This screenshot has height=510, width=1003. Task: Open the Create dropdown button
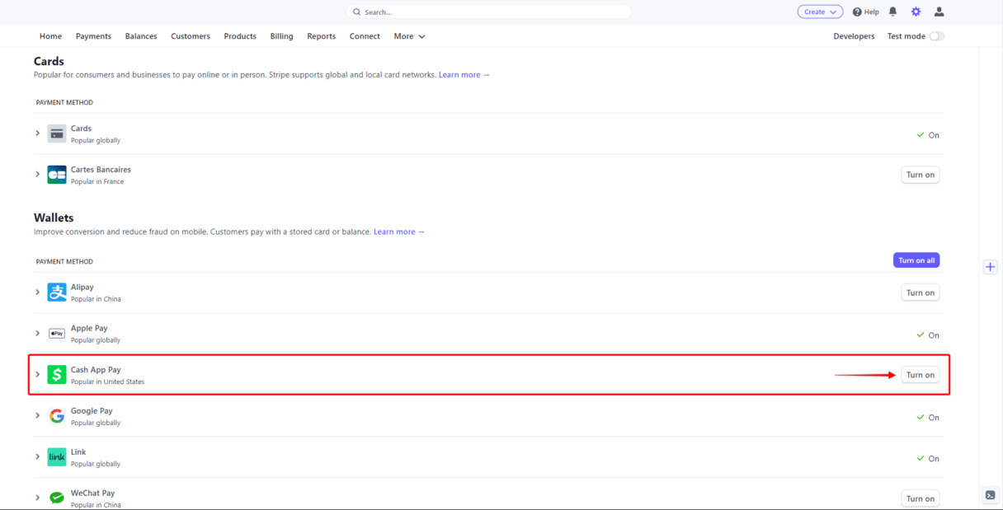pos(820,12)
